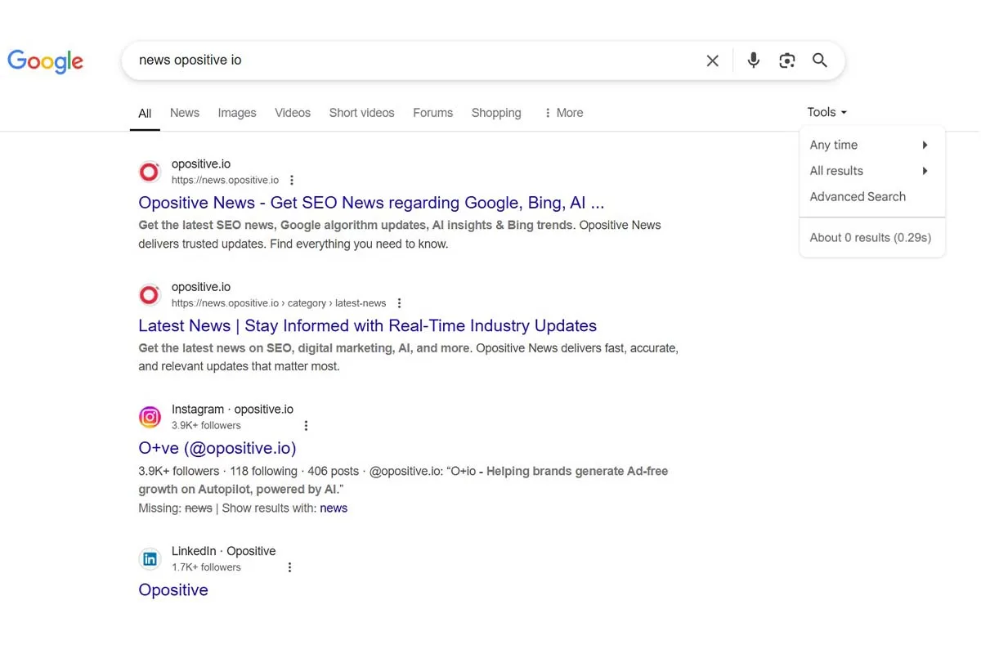This screenshot has width=981, height=654.
Task: Collapse the Tools dropdown
Action: pos(827,112)
